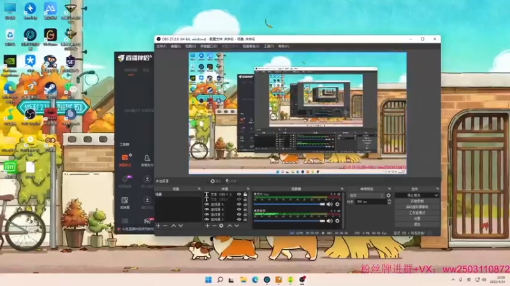Select the 游戏源 4 source row
510x286 pixels.
point(225,210)
